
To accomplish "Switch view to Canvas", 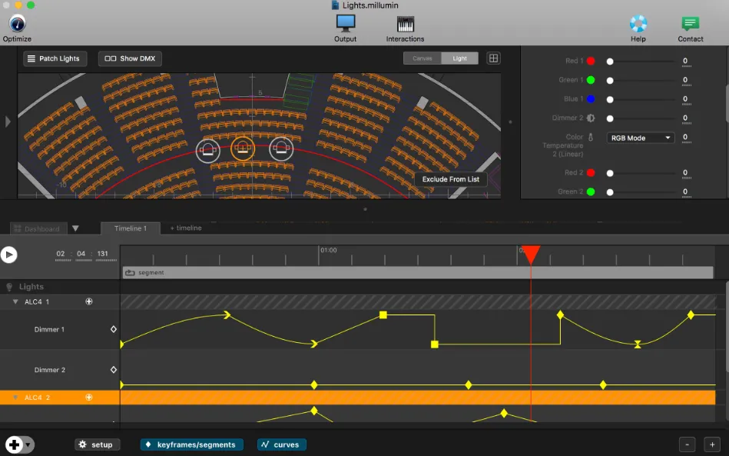I will tap(422, 58).
